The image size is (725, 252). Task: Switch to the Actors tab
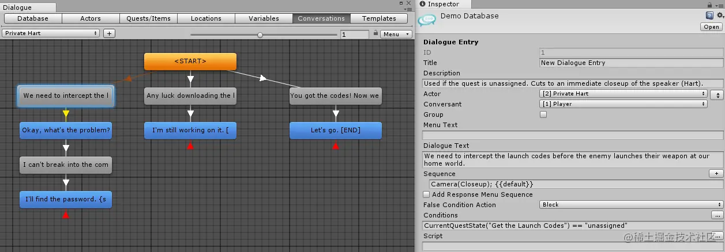pos(91,18)
